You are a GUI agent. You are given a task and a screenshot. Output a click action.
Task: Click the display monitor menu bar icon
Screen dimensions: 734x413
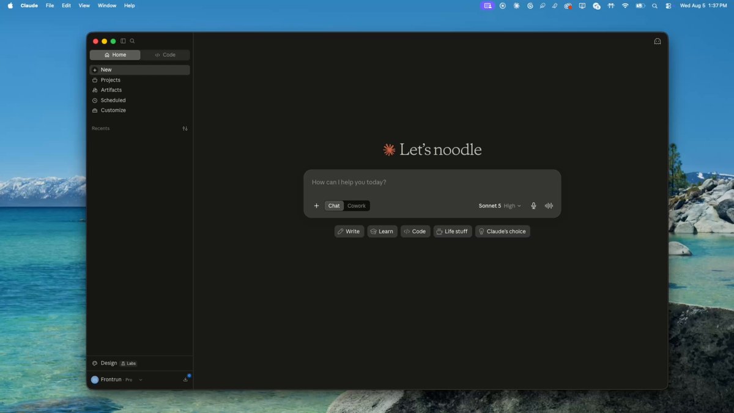582,6
